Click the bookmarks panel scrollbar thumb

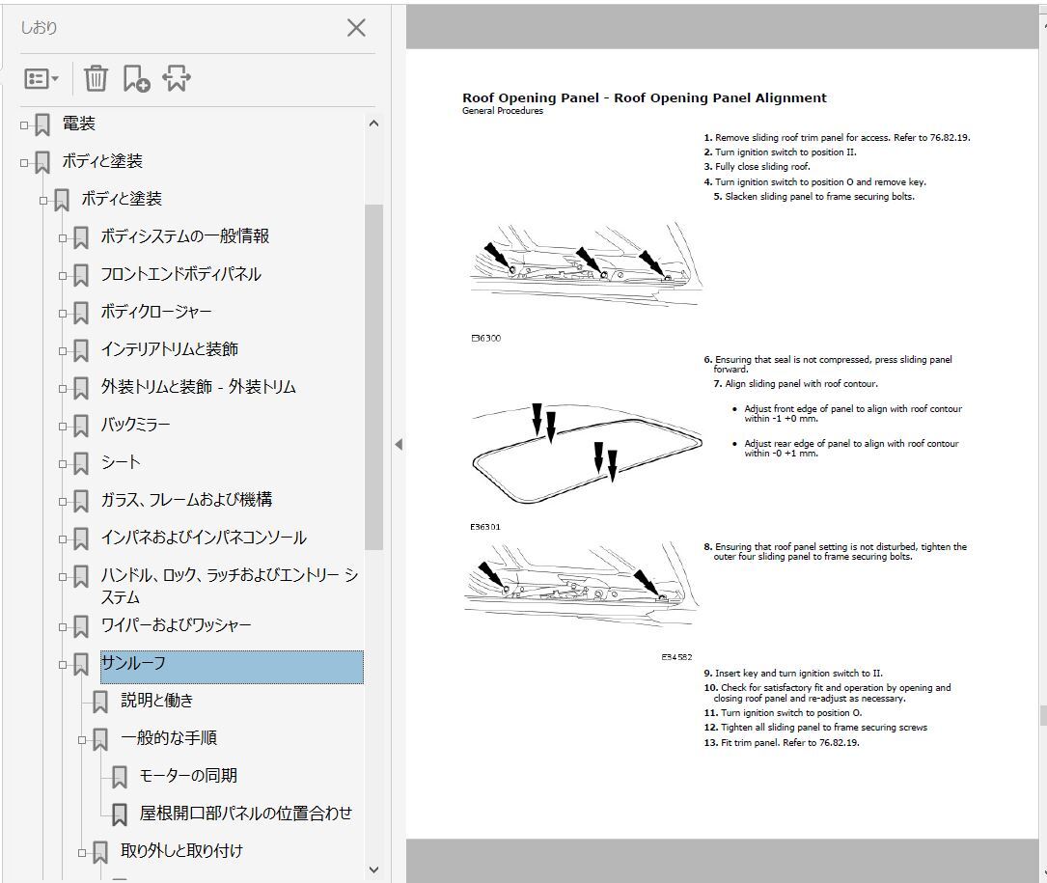tap(374, 377)
